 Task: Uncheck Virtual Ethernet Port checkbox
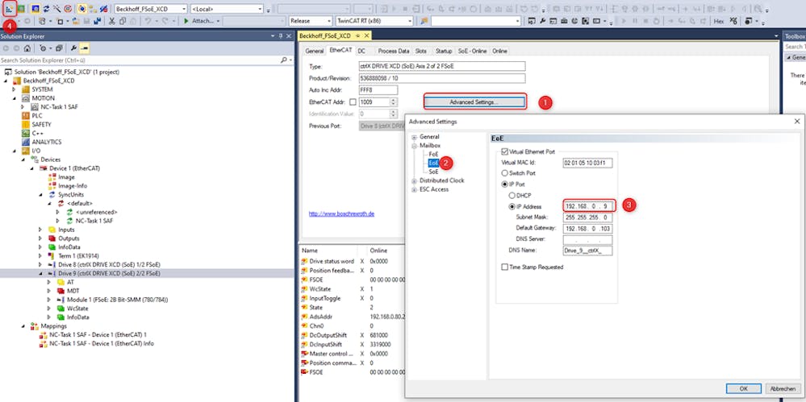click(504, 152)
